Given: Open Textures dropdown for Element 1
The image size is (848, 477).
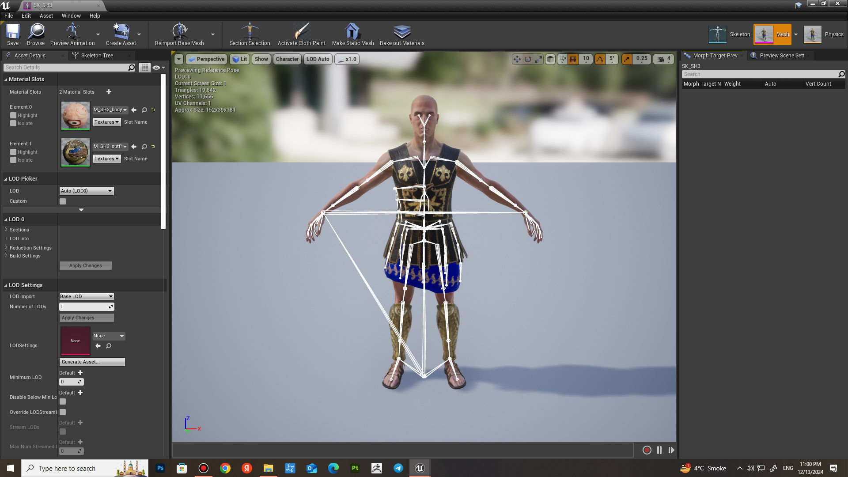Looking at the screenshot, I should point(106,159).
